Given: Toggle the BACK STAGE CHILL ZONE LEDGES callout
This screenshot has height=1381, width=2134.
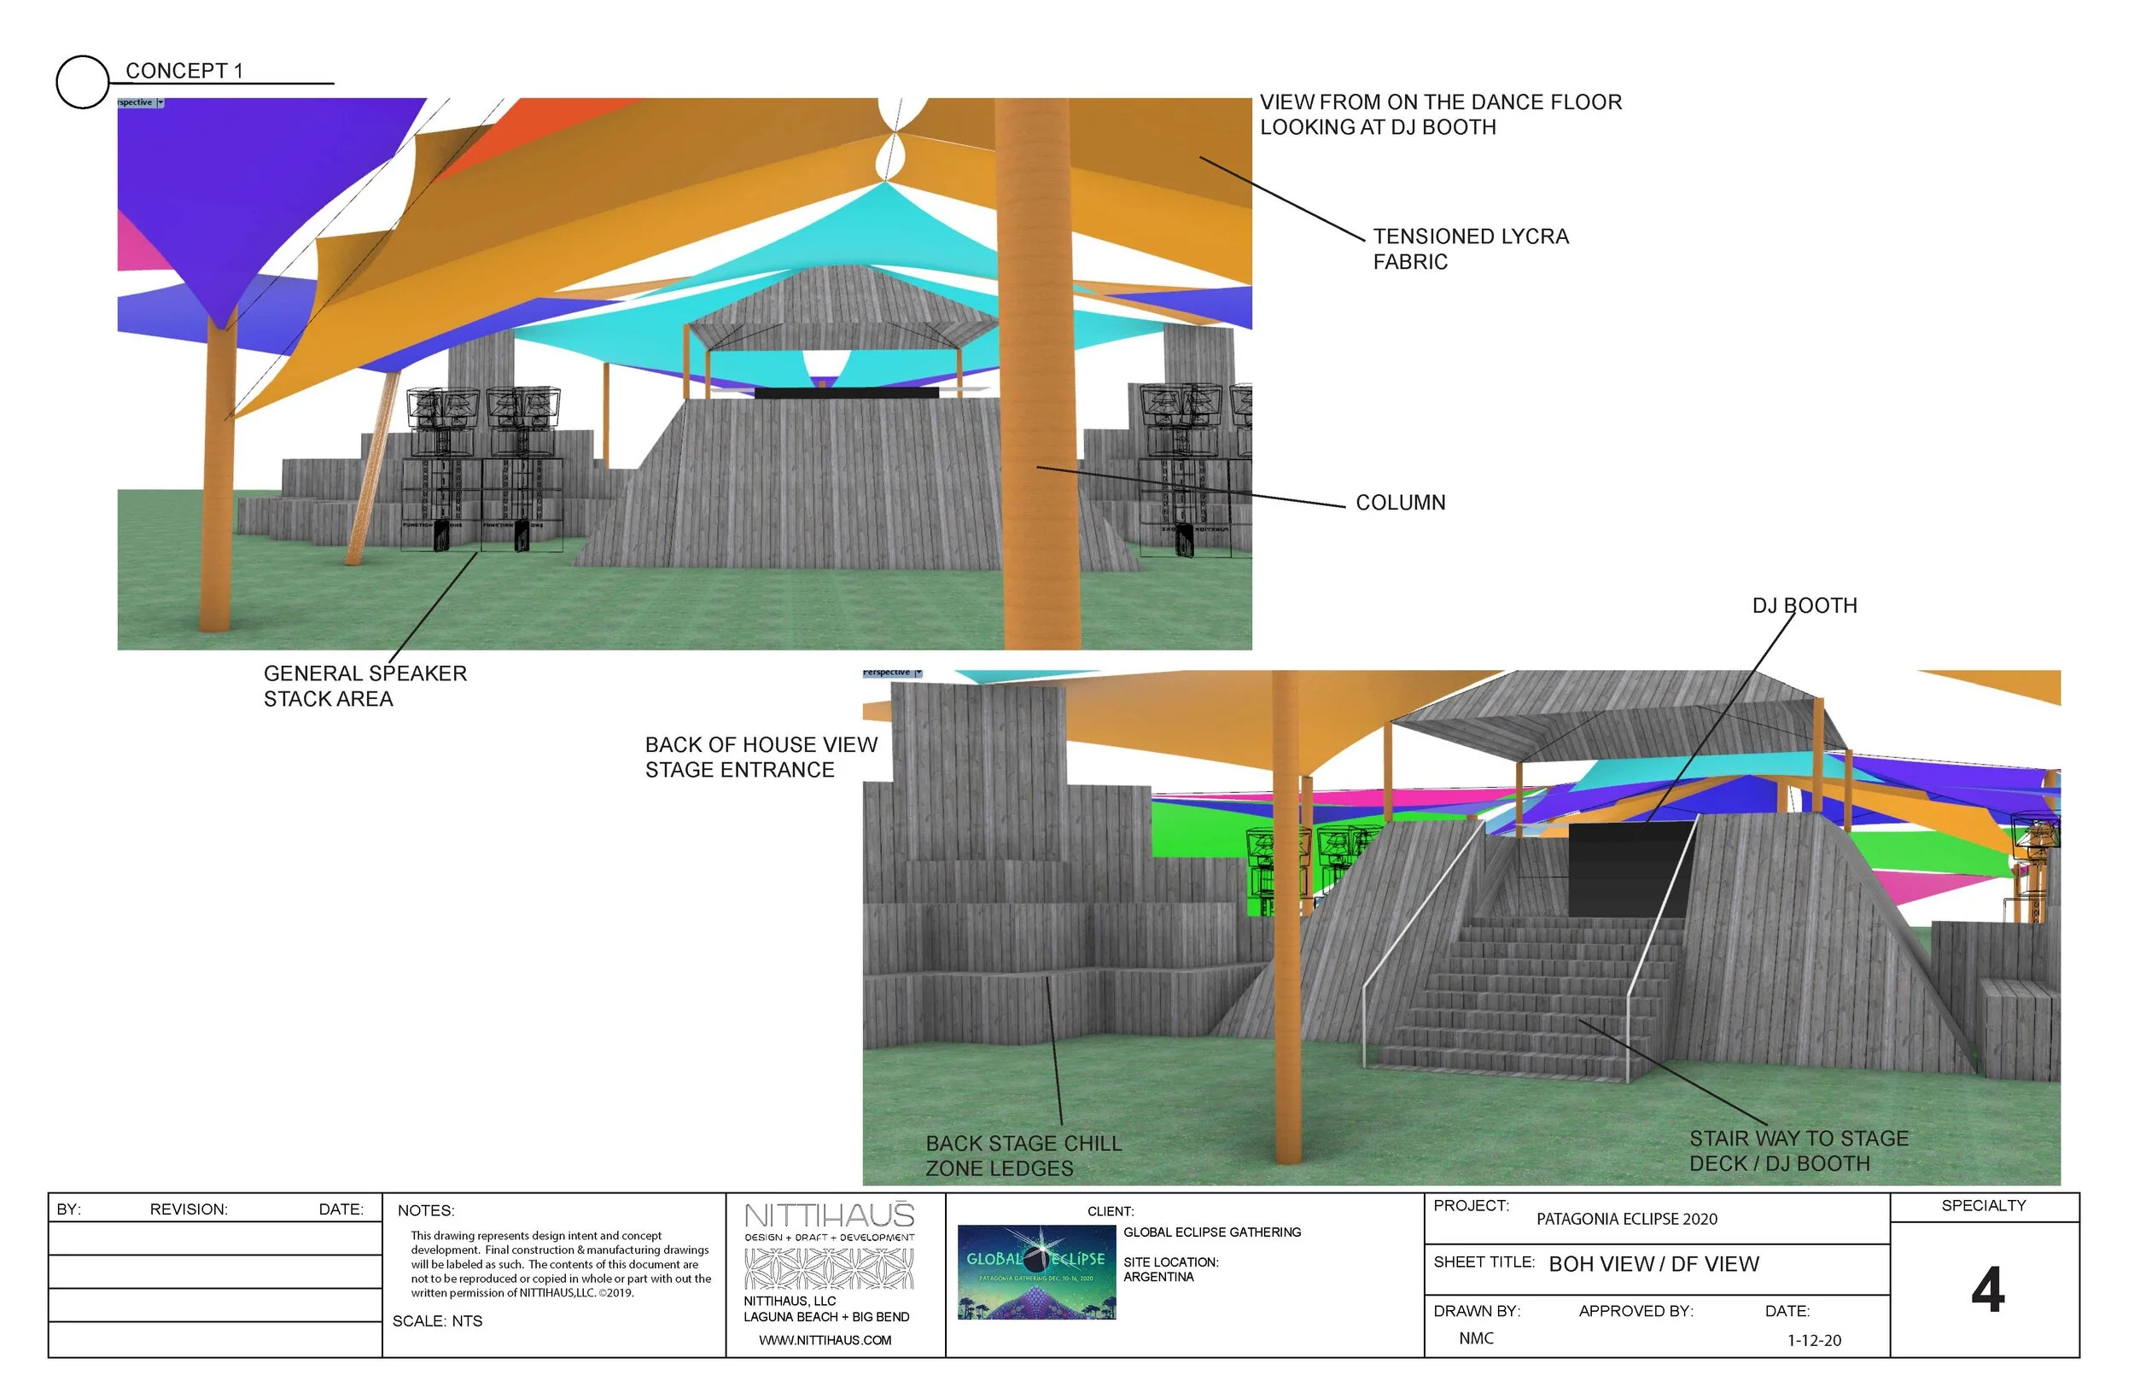Looking at the screenshot, I should click(1022, 1157).
